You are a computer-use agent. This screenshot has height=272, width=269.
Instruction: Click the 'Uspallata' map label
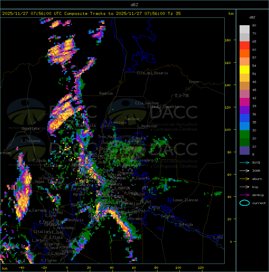[30, 129]
